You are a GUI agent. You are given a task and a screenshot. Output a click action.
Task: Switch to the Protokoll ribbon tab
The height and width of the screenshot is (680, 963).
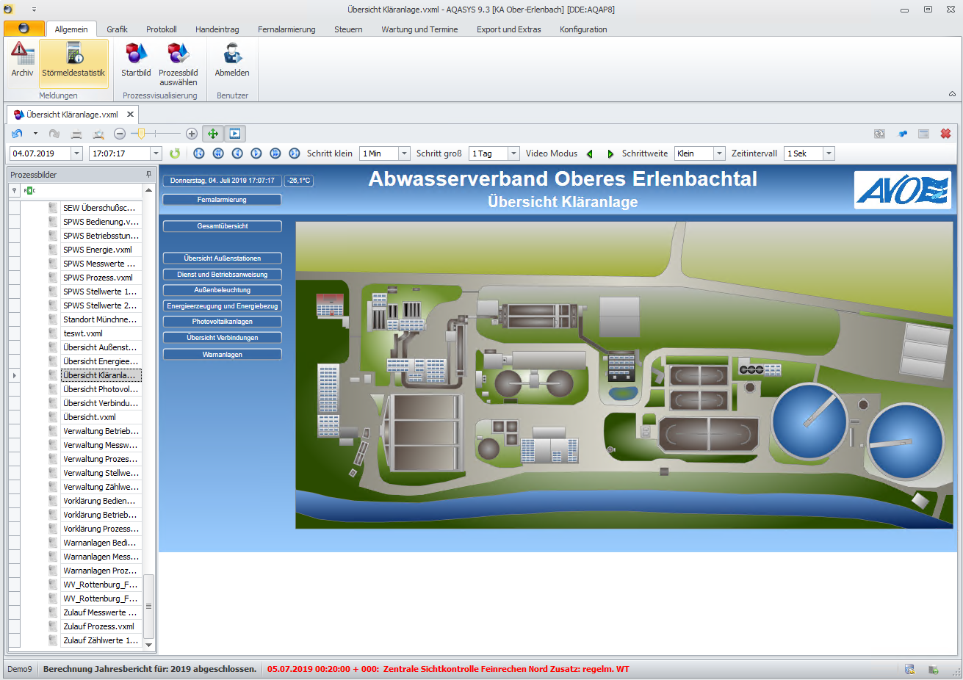[x=162, y=29]
